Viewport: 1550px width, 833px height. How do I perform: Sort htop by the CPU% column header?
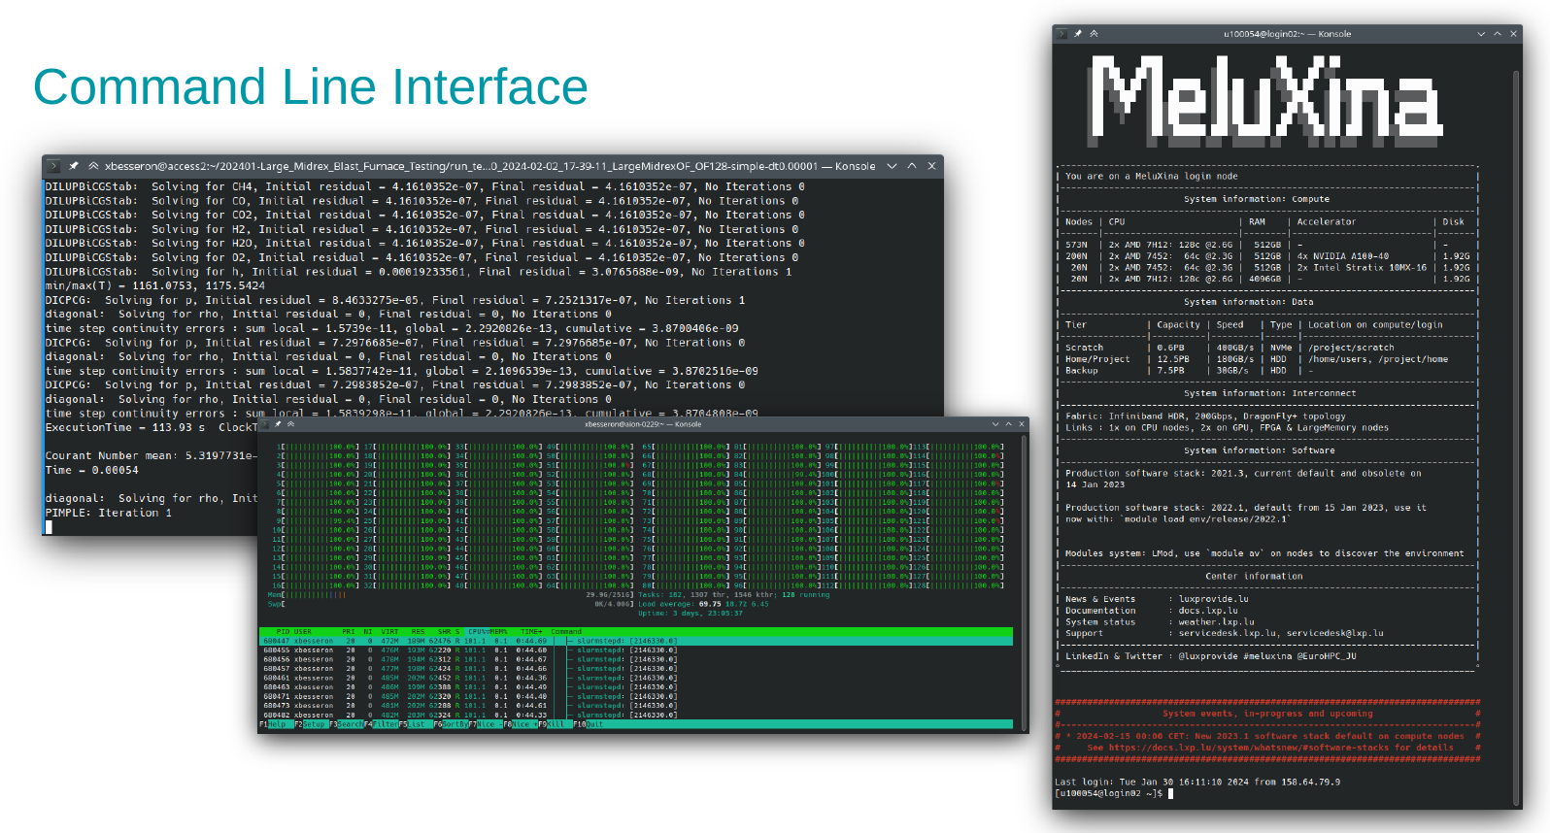[476, 632]
